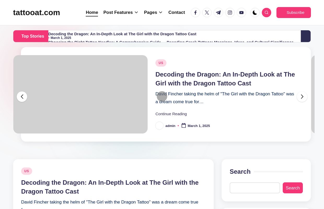Open the Facebook social icon
The height and width of the screenshot is (209, 324).
tap(195, 13)
